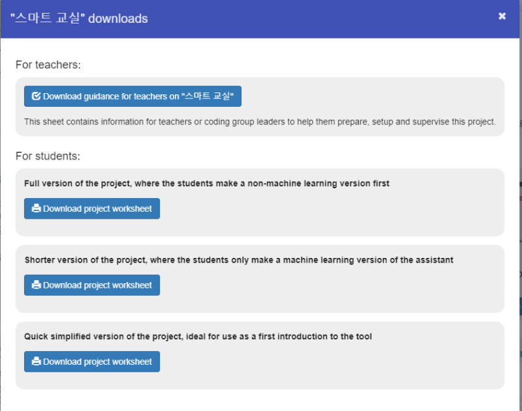Click printer icon under quick simplified version

click(x=37, y=361)
